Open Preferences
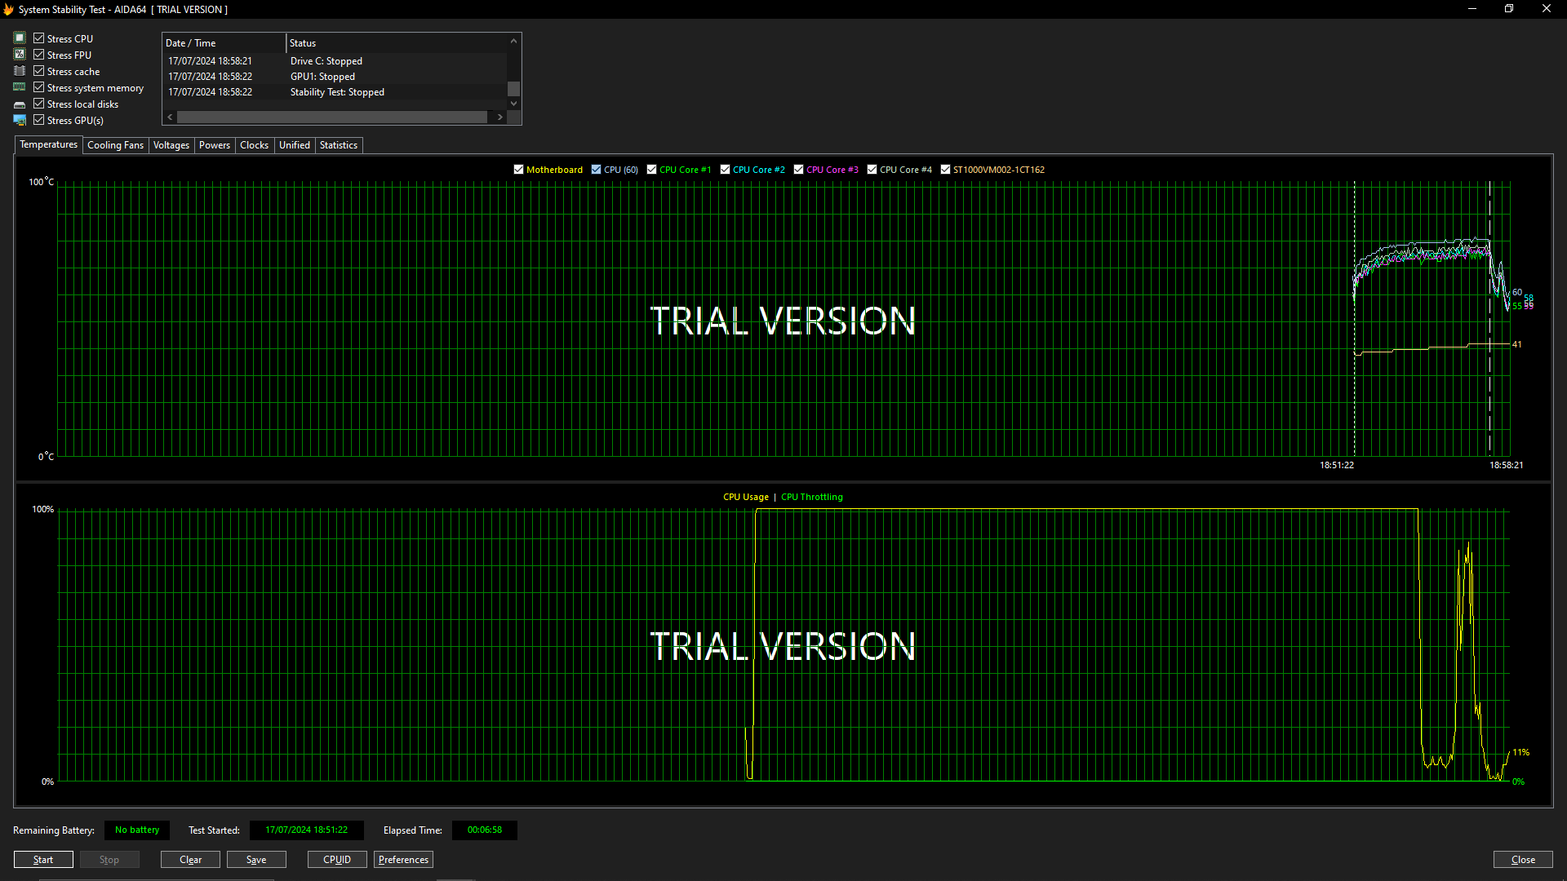Viewport: 1567px width, 881px height. [403, 860]
